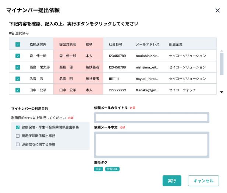Click the 依頼送付先 column header
This screenshot has height=193, width=227.
[x=38, y=44]
